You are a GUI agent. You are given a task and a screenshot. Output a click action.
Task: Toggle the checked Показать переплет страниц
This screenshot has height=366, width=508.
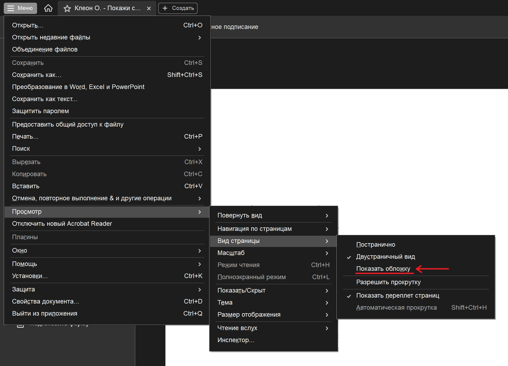click(x=416, y=295)
